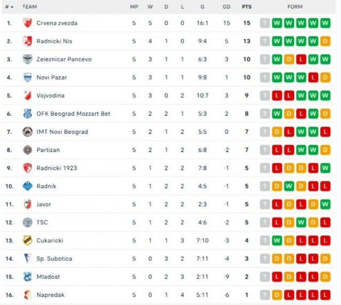Screen dimensions: 341x305
Task: Click the FORM column header
Action: point(295,7)
